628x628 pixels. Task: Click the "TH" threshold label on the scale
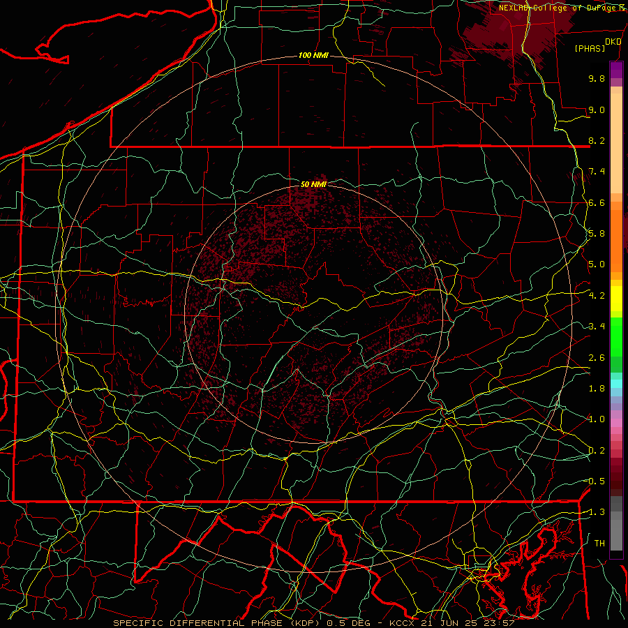pos(599,544)
